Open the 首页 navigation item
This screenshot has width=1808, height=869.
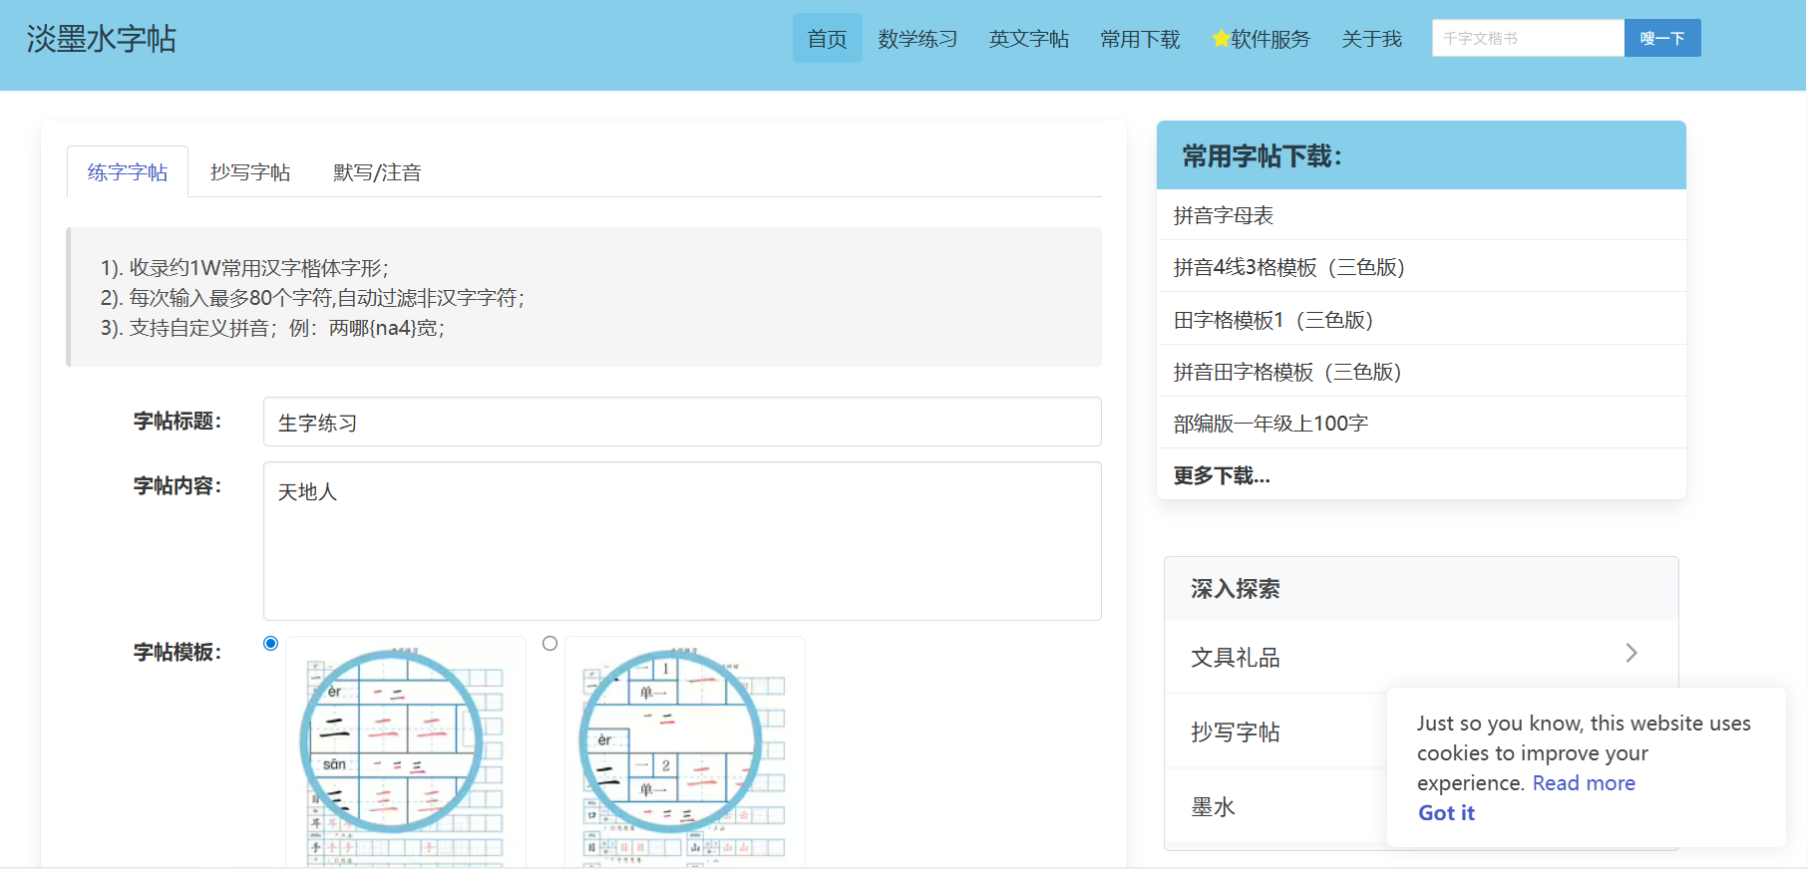click(x=827, y=39)
